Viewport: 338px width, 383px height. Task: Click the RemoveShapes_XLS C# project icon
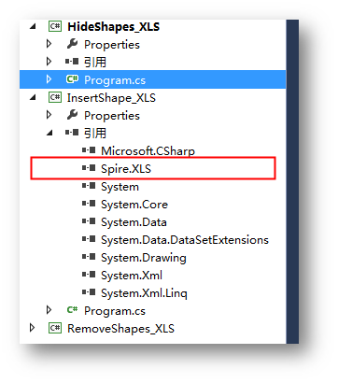tap(55, 328)
